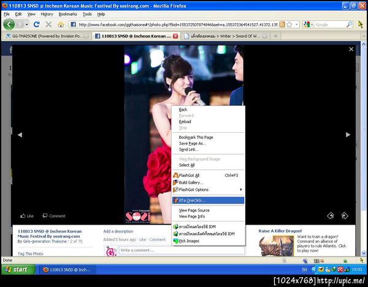Choose Save Page As from context menu
Viewport: 368px width, 287px height.
pyautogui.click(x=193, y=143)
